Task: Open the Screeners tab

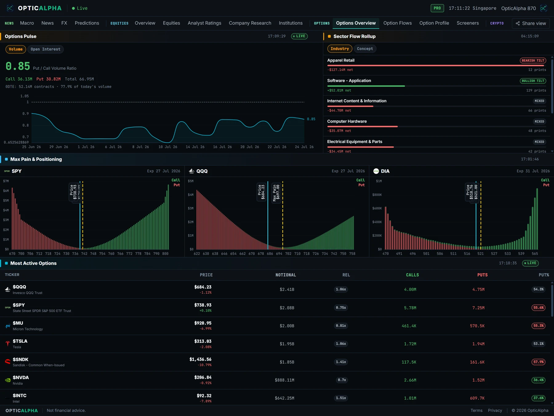Action: [x=468, y=23]
